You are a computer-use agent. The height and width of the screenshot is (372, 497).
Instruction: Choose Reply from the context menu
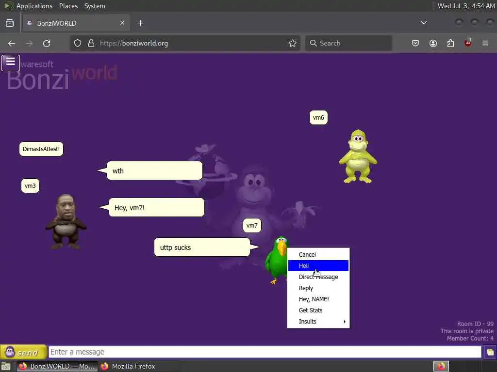(x=318, y=288)
